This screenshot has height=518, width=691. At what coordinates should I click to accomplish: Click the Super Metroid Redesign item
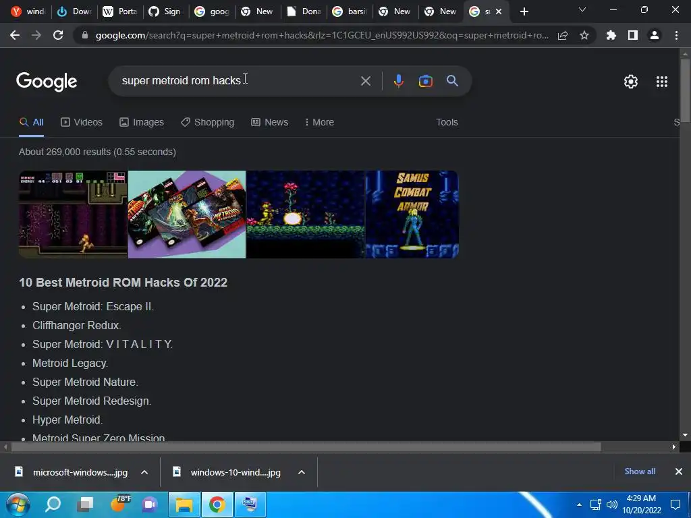[x=92, y=401]
